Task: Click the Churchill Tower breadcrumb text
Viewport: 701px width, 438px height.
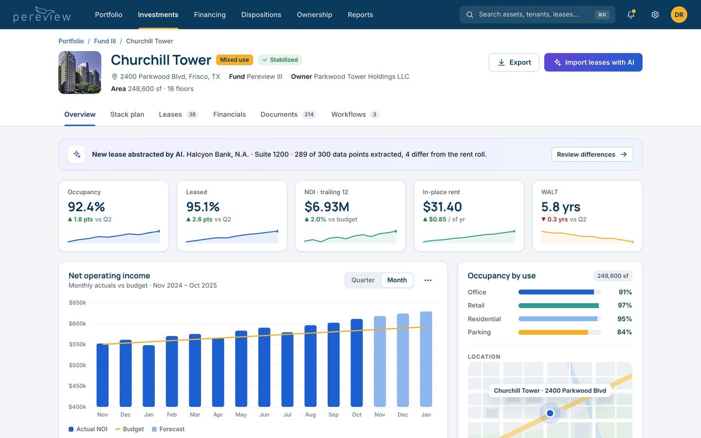Action: [149, 41]
